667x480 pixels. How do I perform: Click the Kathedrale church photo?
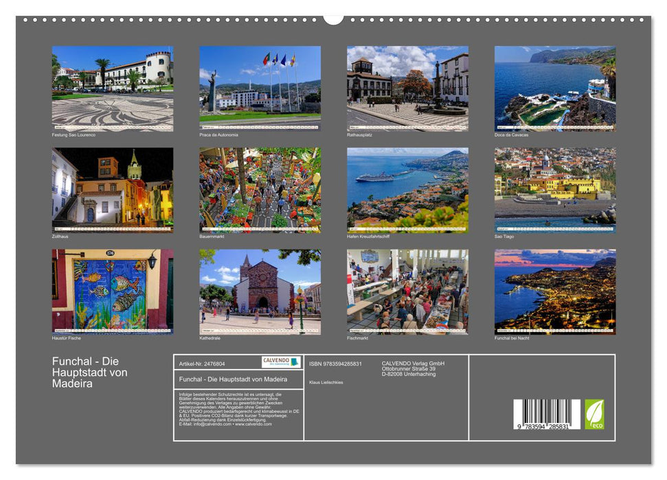click(260, 292)
